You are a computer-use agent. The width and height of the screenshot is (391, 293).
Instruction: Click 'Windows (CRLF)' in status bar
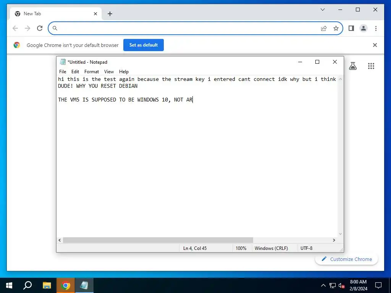(271, 248)
